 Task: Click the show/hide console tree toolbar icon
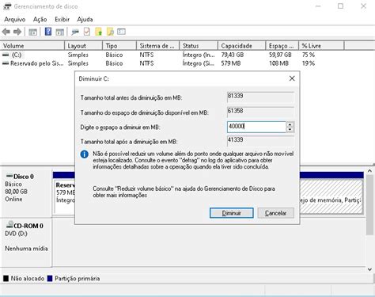pos(32,32)
